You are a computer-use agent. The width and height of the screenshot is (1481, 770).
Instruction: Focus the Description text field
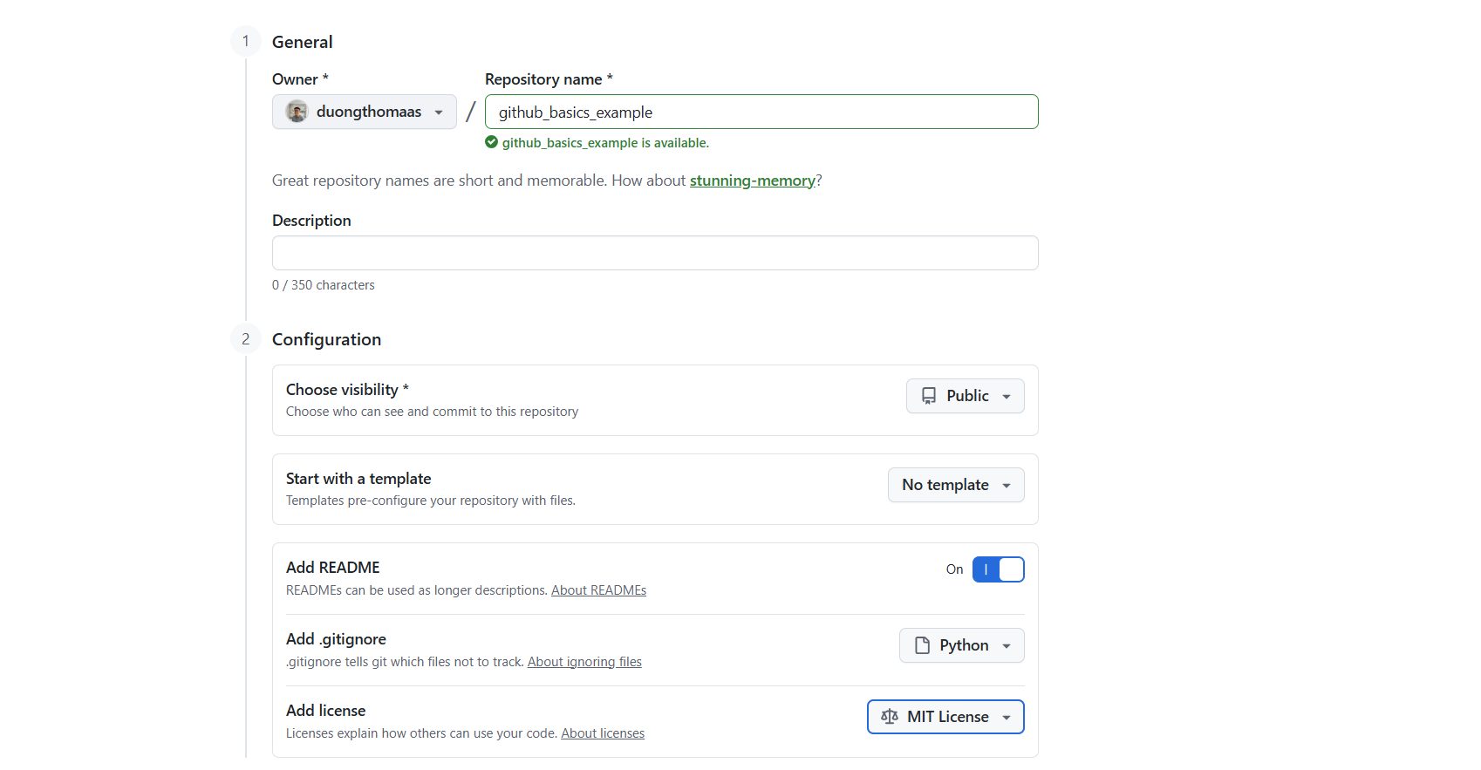point(655,253)
